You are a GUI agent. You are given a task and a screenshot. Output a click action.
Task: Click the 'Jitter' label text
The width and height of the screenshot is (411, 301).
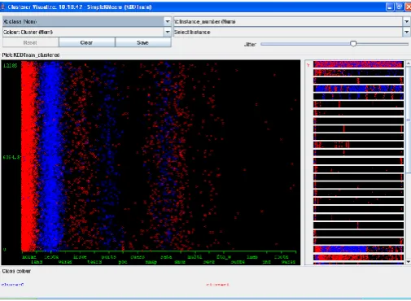click(250, 45)
